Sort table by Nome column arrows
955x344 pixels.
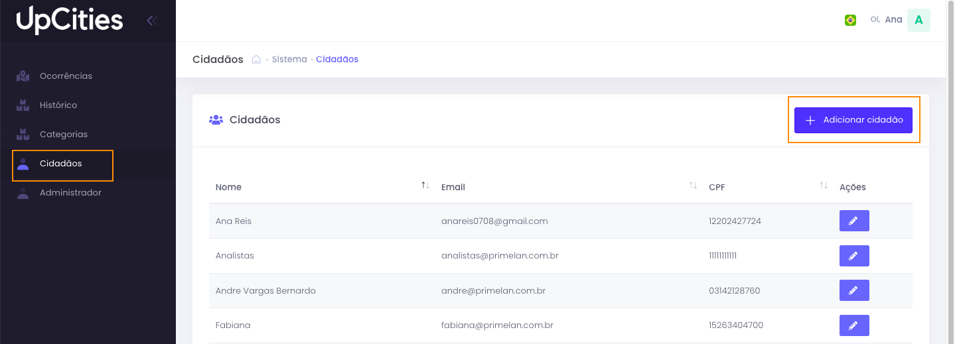[425, 185]
